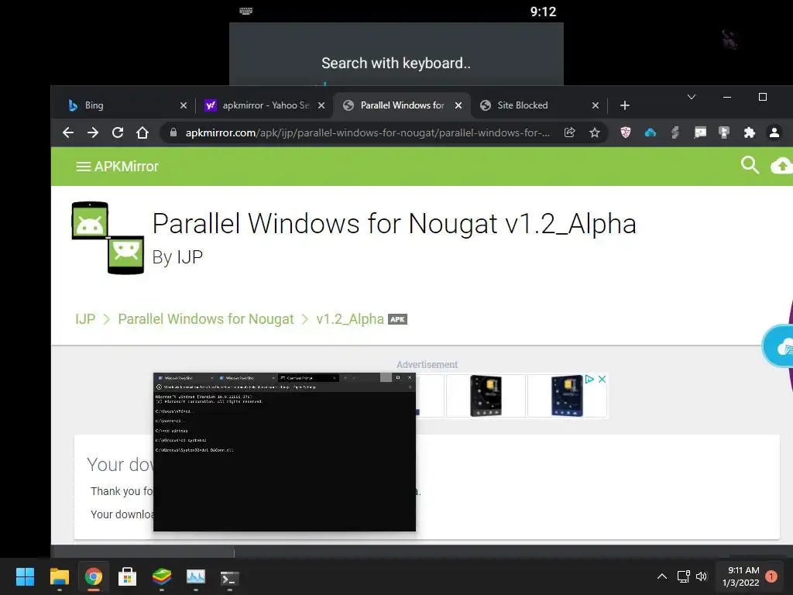793x595 pixels.
Task: Open the Windows Start menu
Action: (x=25, y=576)
